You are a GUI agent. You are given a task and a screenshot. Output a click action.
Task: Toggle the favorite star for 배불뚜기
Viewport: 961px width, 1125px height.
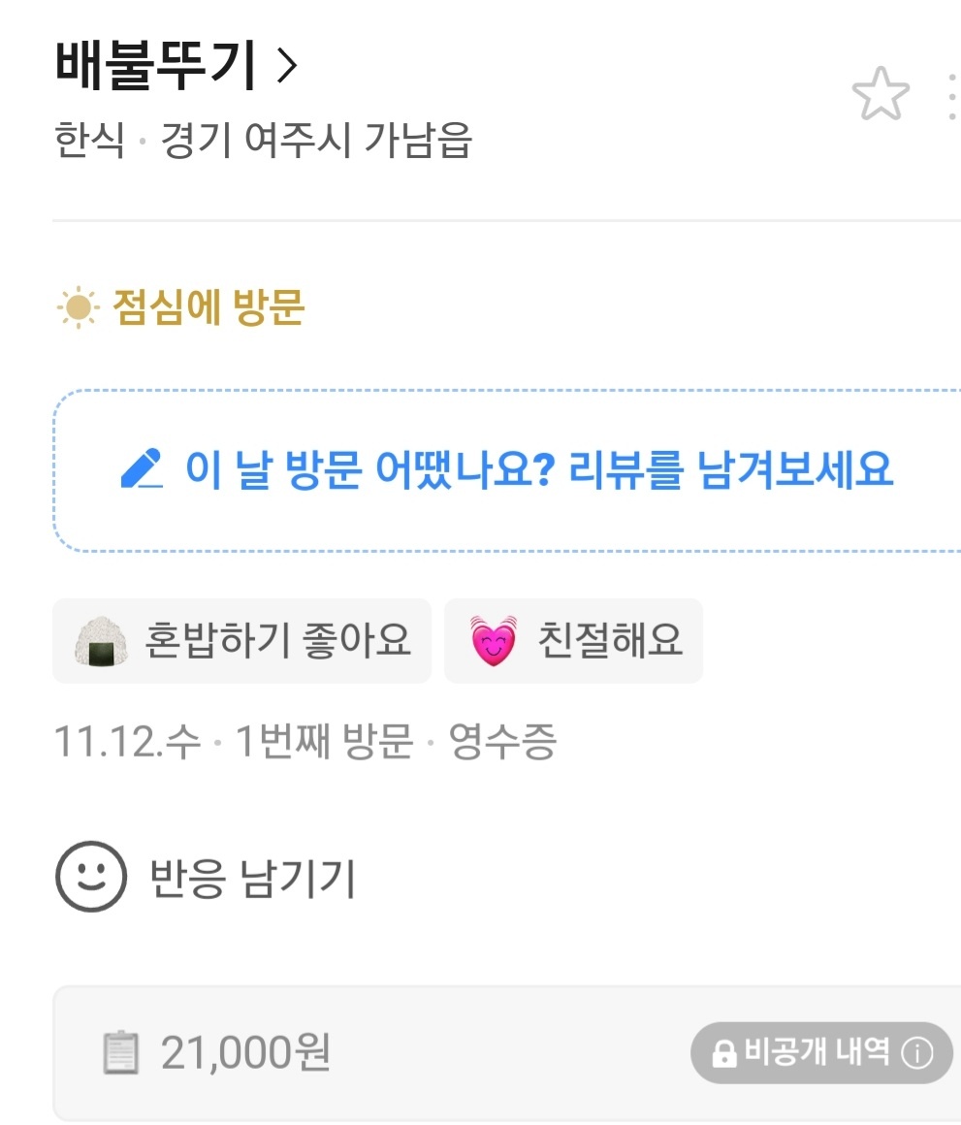881,94
